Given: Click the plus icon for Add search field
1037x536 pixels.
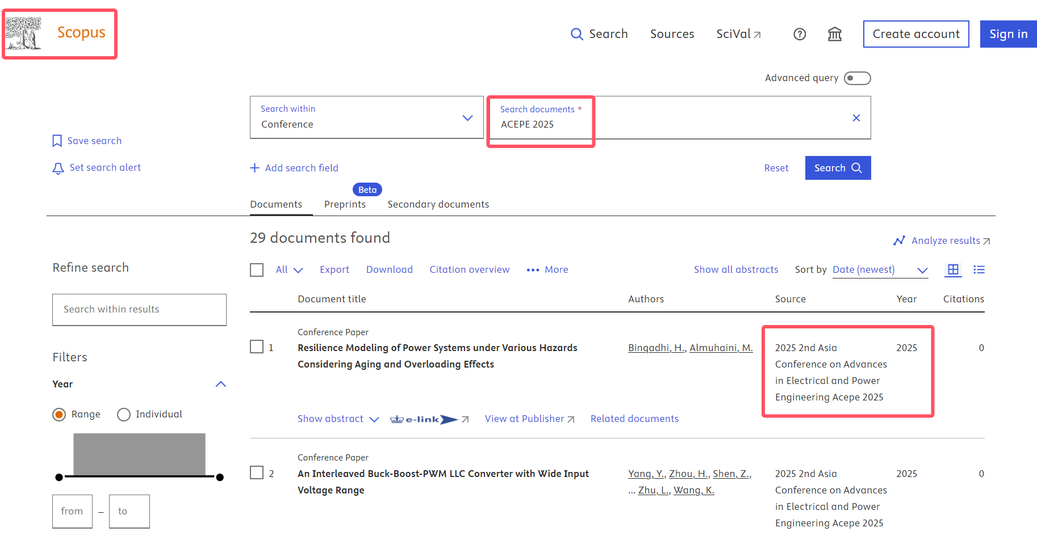Looking at the screenshot, I should (254, 168).
